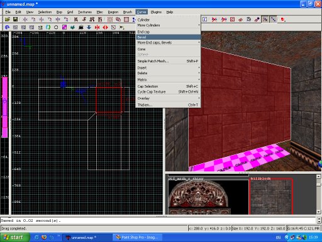This screenshot has width=322, height=242.
Task: Click the hexagon outline icon
Action: pyautogui.click(x=56, y=27)
